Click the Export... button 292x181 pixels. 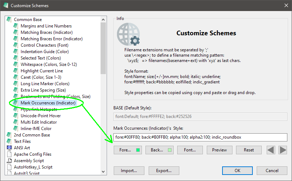tap(164, 171)
